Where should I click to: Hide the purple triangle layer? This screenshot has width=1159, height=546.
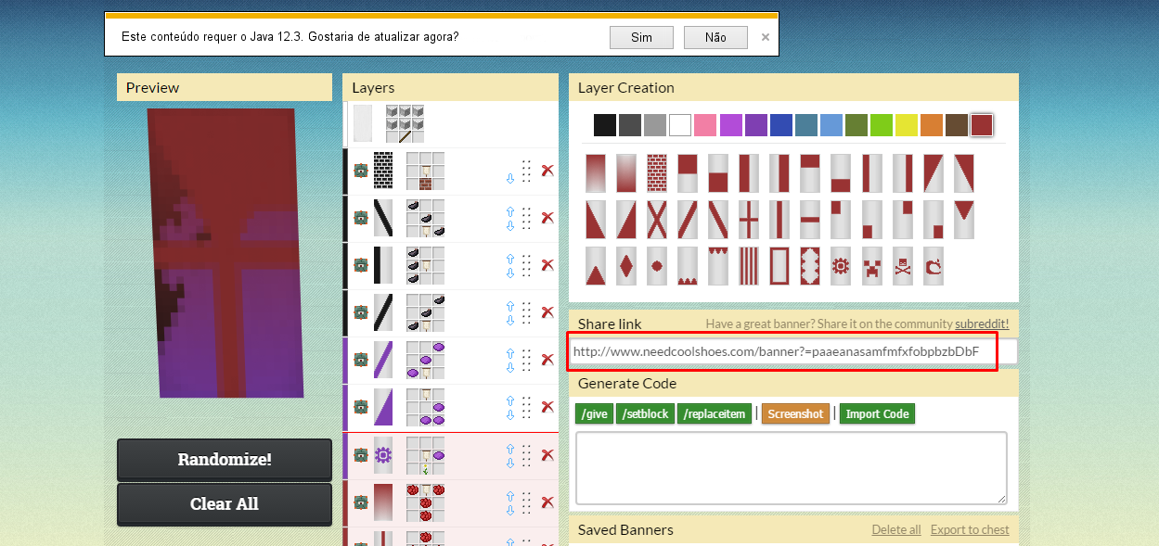point(360,407)
